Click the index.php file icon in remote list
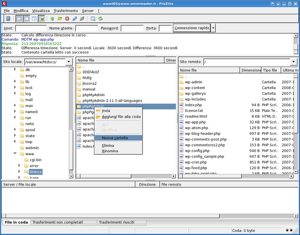Screen dimensions: 300x235 pyautogui.click(x=181, y=105)
